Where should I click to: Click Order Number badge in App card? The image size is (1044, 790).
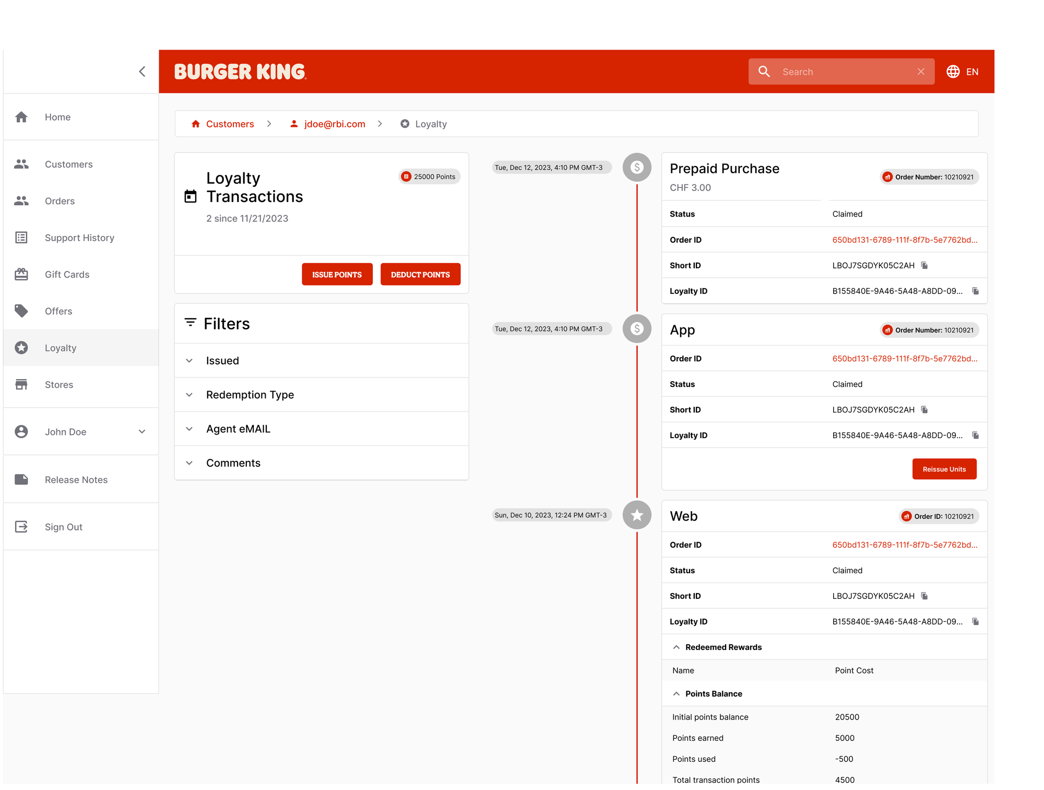929,330
